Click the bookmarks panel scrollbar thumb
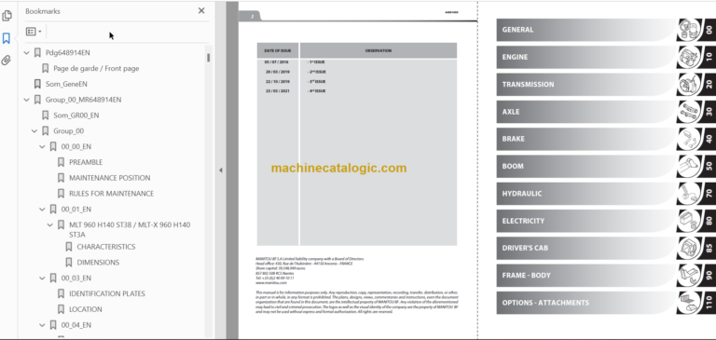This screenshot has height=340, width=716. 209,58
